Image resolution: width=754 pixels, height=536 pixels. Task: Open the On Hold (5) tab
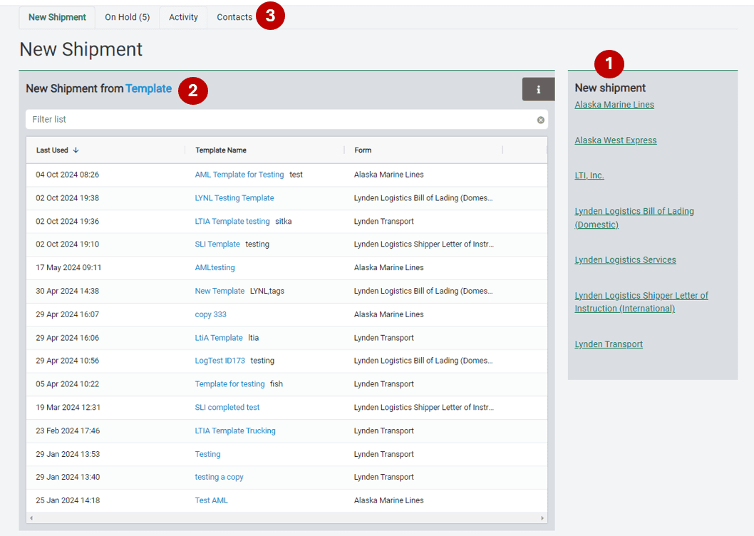click(128, 17)
